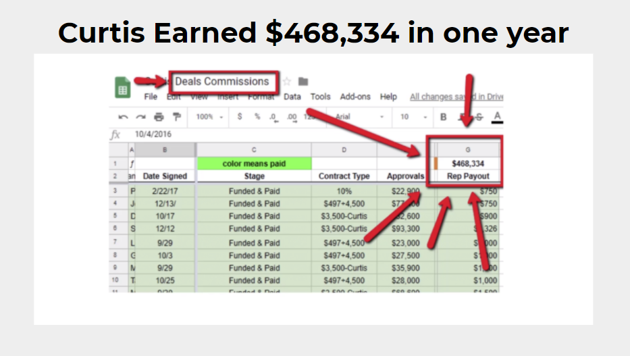Click the Google Sheets home icon
Viewport: 630px width, 356px height.
tap(123, 88)
